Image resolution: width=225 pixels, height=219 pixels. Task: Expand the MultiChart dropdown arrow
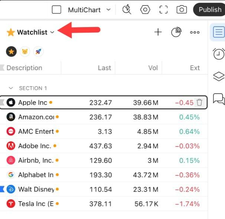click(108, 10)
